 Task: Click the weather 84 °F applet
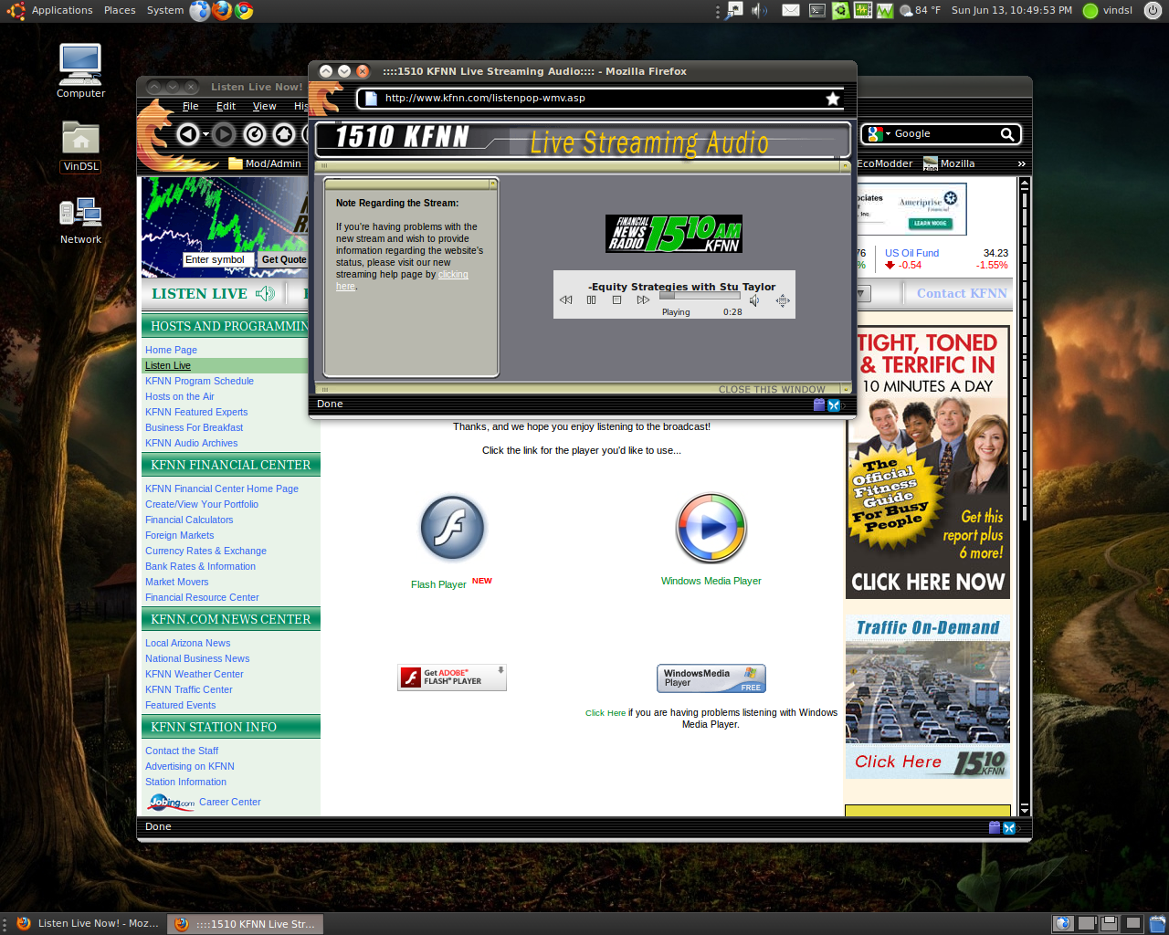click(920, 11)
